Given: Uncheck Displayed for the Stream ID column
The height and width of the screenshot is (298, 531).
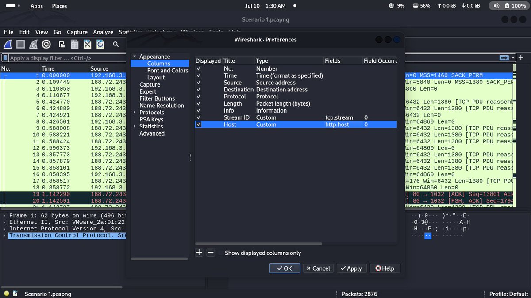Looking at the screenshot, I should click(199, 117).
